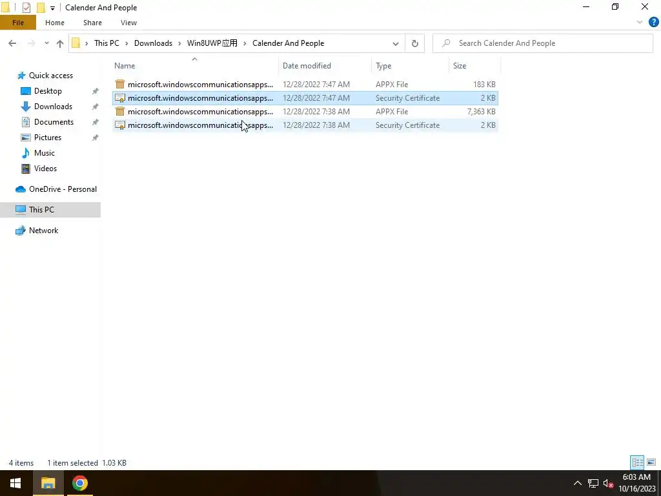The height and width of the screenshot is (496, 661).
Task: Sort by the Name column header
Action: (195, 66)
